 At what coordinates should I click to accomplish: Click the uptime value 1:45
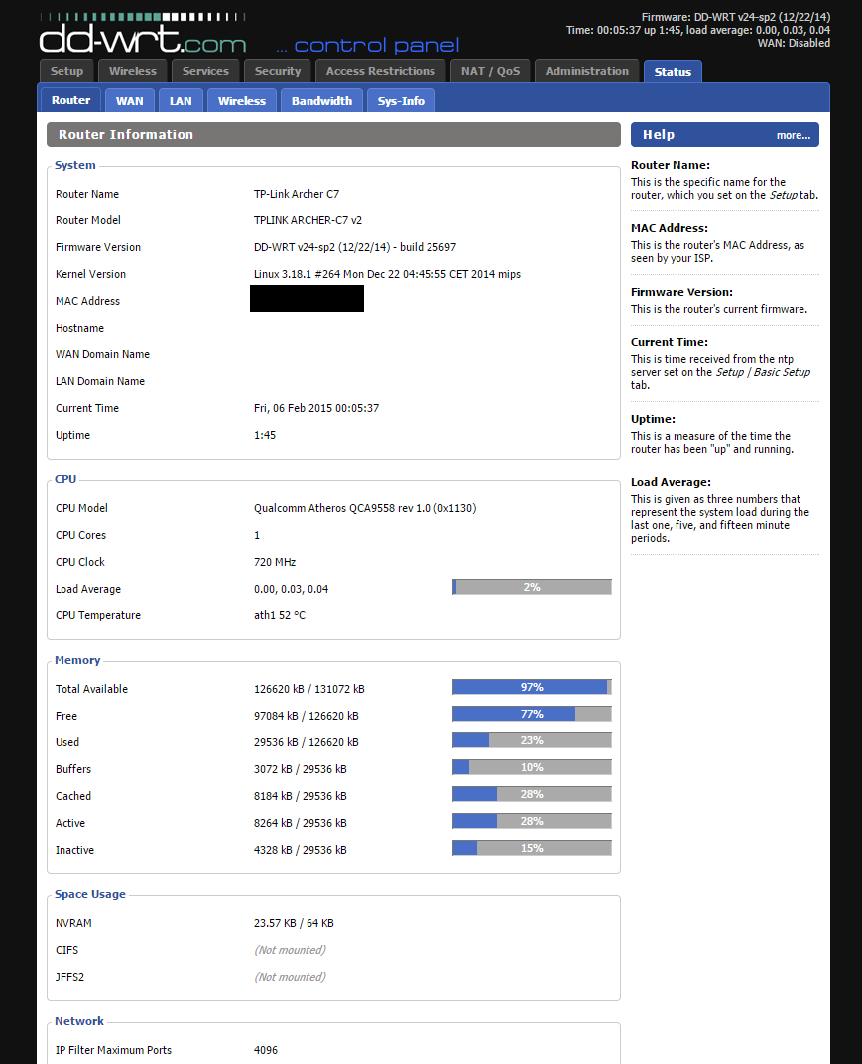pos(265,435)
